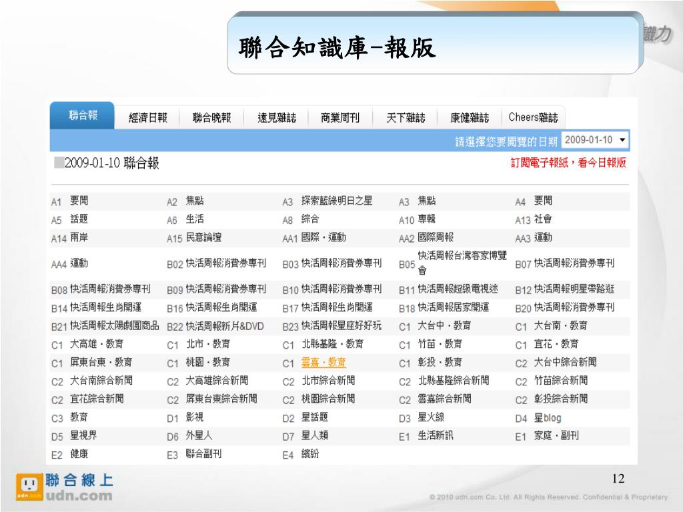Switch to the 遠見雜誌 tab

[277, 117]
